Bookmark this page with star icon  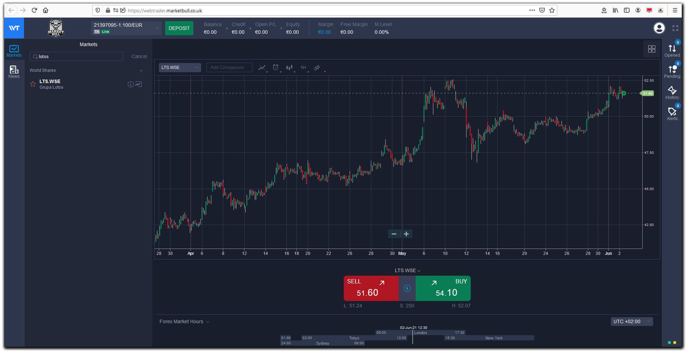click(552, 10)
